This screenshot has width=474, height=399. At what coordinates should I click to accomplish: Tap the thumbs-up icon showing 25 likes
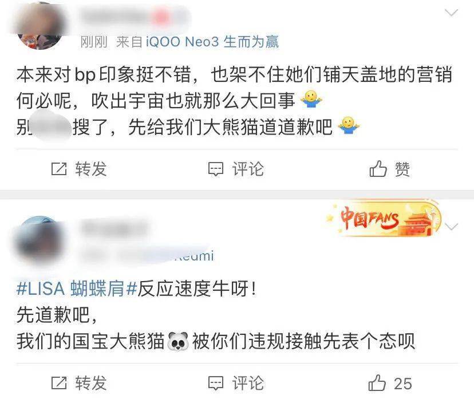point(377,382)
